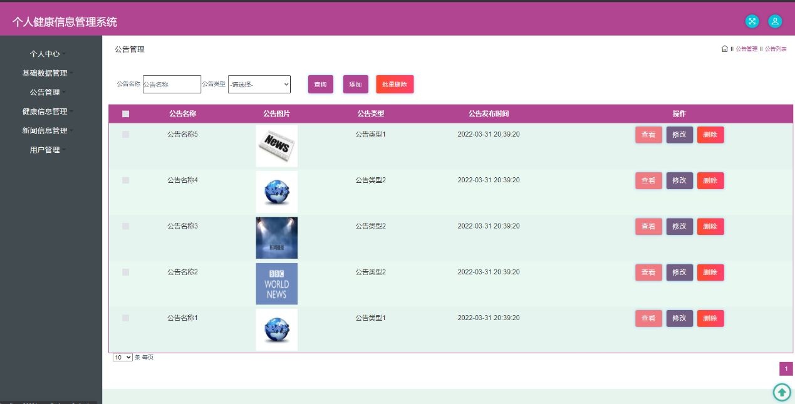Click the home icon in breadcrumb
This screenshot has height=404, width=795.
click(725, 49)
